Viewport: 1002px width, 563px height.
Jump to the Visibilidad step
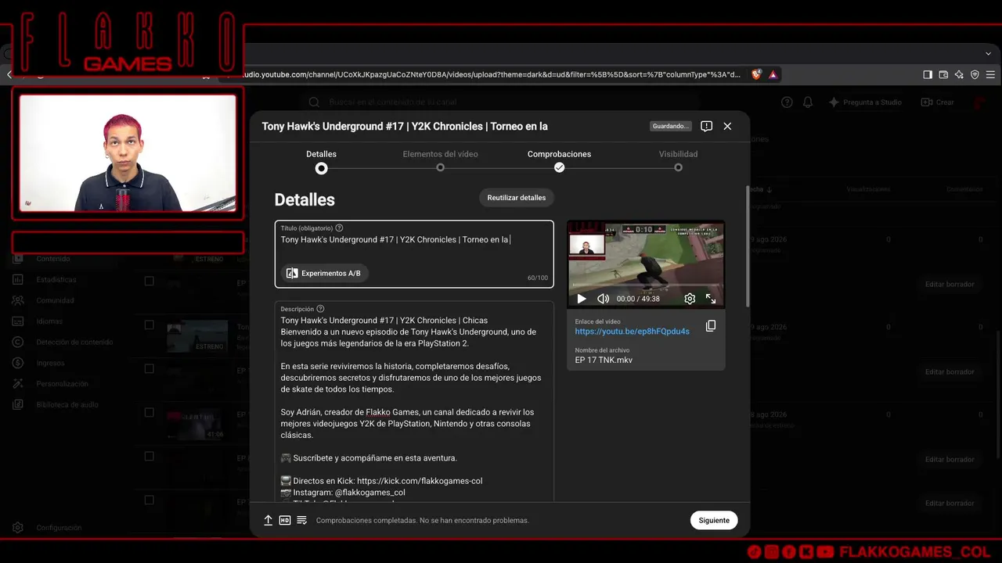point(678,160)
